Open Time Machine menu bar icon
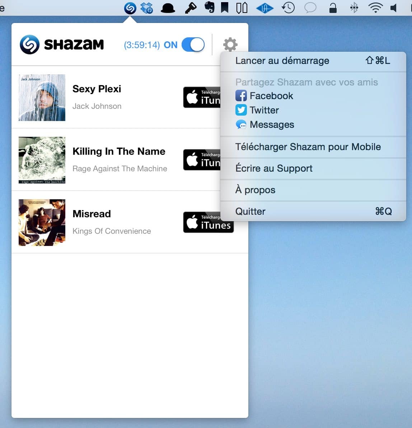Image resolution: width=412 pixels, height=428 pixels. click(x=288, y=8)
